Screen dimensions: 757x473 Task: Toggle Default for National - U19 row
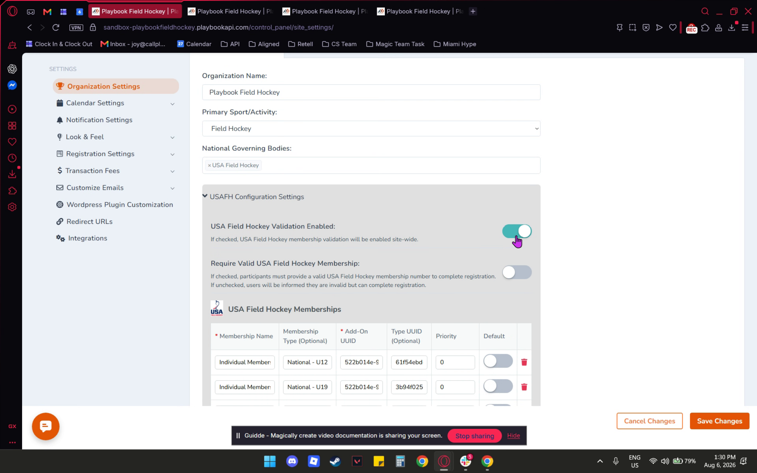[x=498, y=386]
